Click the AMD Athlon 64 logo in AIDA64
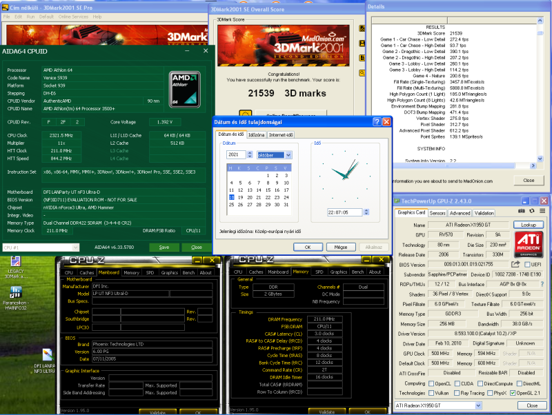The image size is (552, 415). 185,90
